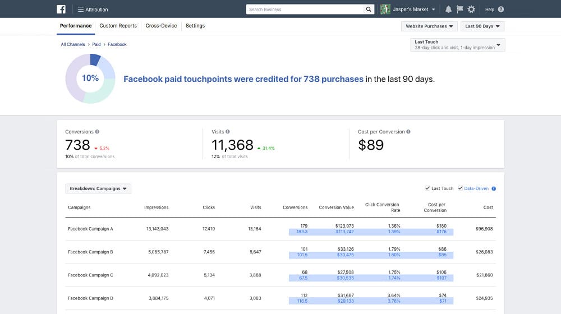The width and height of the screenshot is (561, 314).
Task: Click the Facebook logo icon
Action: [x=61, y=10]
